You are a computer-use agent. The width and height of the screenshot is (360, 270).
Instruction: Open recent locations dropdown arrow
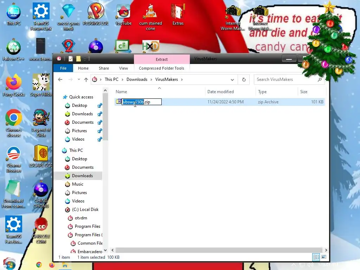79,79
